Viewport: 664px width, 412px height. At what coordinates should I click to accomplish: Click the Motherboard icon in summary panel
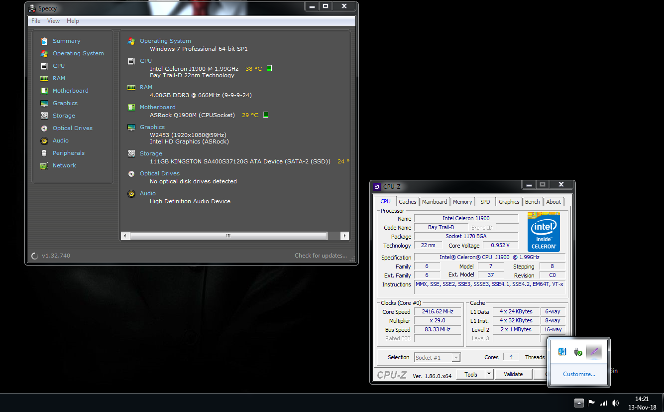(131, 107)
